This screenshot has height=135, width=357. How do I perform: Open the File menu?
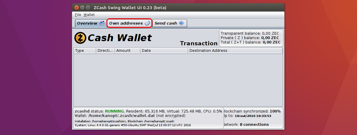[x=78, y=15]
